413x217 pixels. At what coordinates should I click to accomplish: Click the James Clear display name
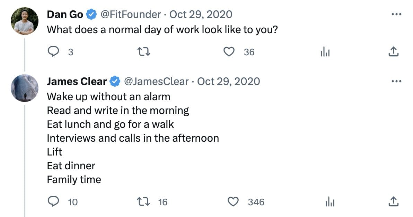point(77,82)
